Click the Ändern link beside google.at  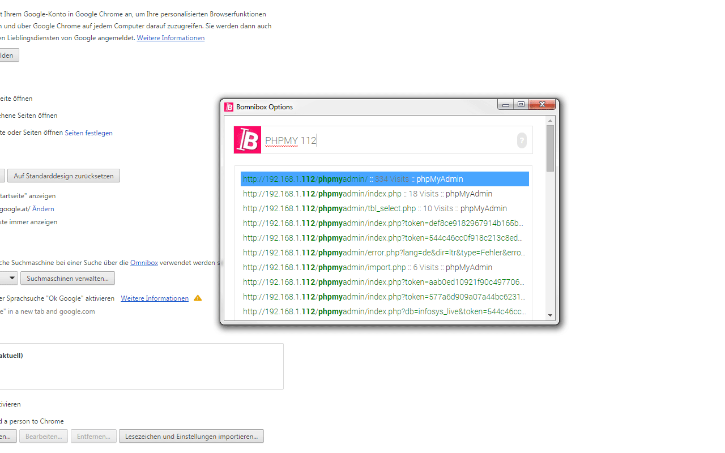(43, 209)
